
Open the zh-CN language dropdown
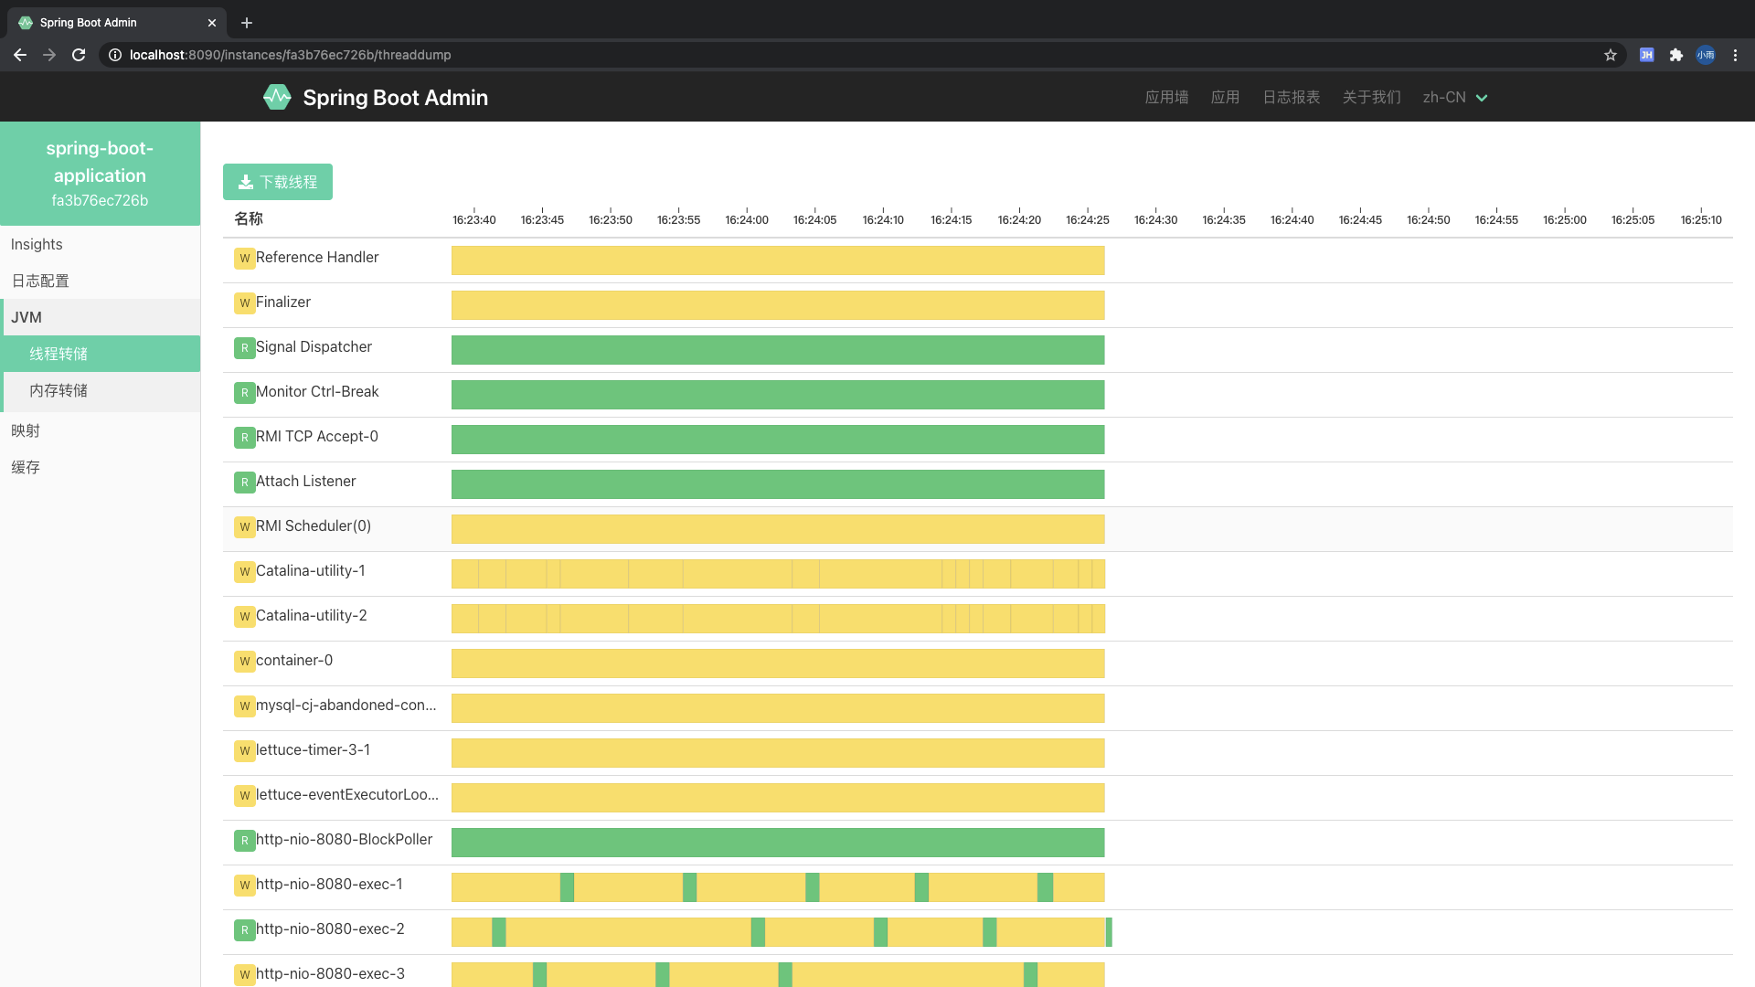tap(1455, 97)
